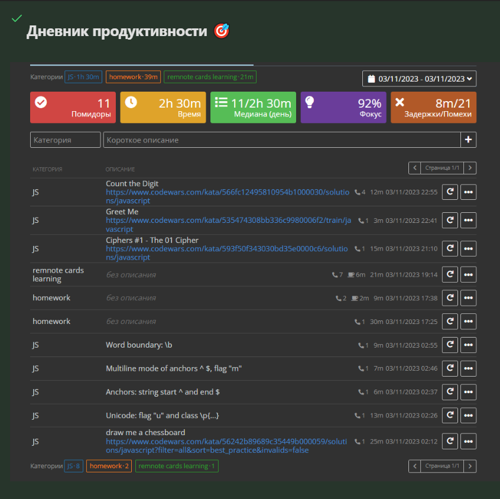The image size is (500, 499).
Task: Filter by JS 1h 30m category tag
Action: 83,77
